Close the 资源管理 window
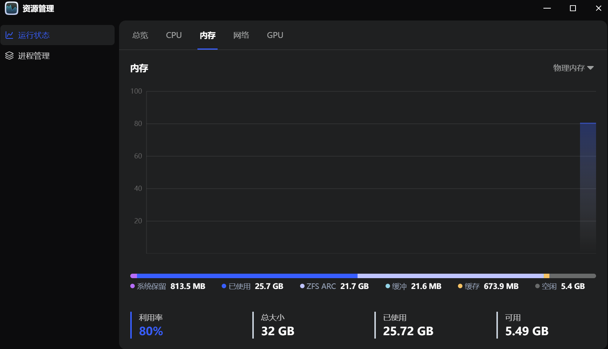Image resolution: width=608 pixels, height=349 pixels. (599, 8)
